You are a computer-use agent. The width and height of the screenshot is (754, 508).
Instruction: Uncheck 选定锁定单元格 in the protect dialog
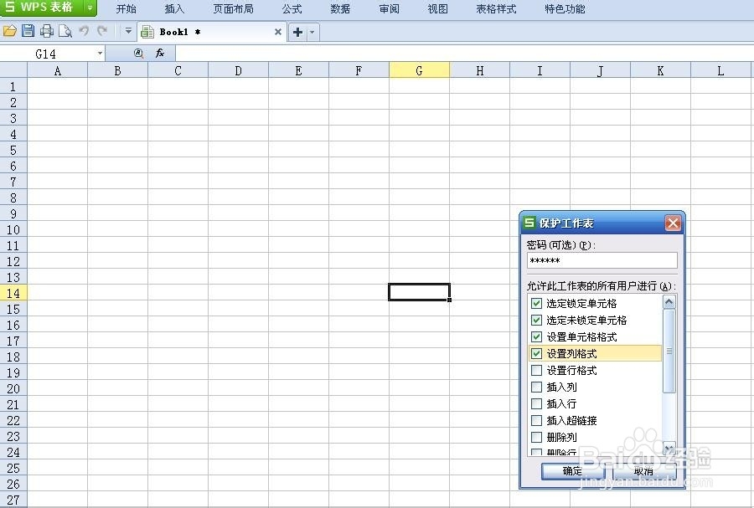point(537,303)
